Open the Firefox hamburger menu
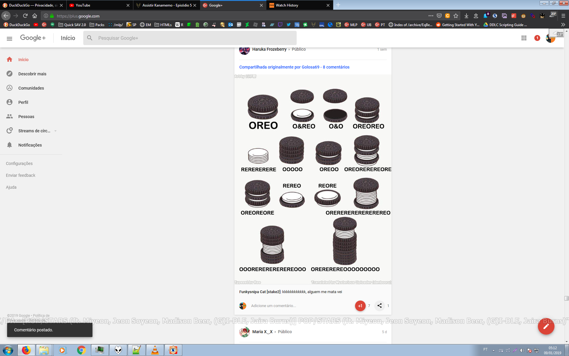This screenshot has width=569, height=356. point(563,16)
